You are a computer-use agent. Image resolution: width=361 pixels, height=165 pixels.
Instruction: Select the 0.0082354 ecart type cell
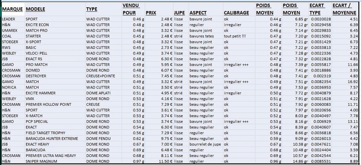click(320, 82)
